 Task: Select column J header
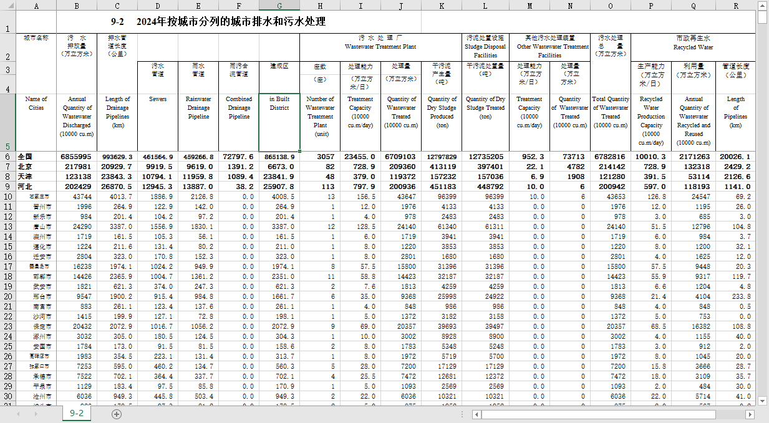click(401, 6)
